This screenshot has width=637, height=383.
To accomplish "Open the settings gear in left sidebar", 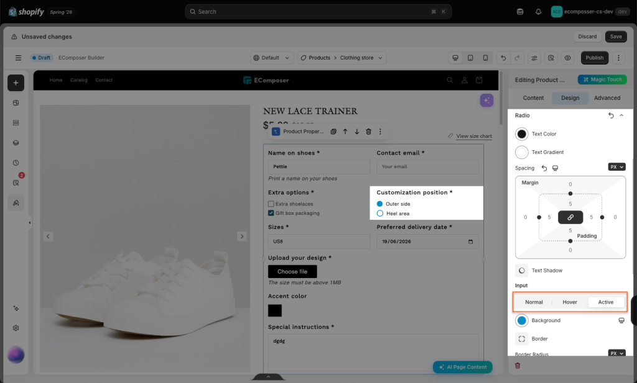I will [16, 328].
